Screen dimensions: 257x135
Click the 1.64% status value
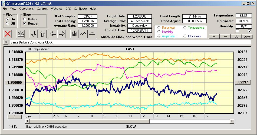point(13,126)
